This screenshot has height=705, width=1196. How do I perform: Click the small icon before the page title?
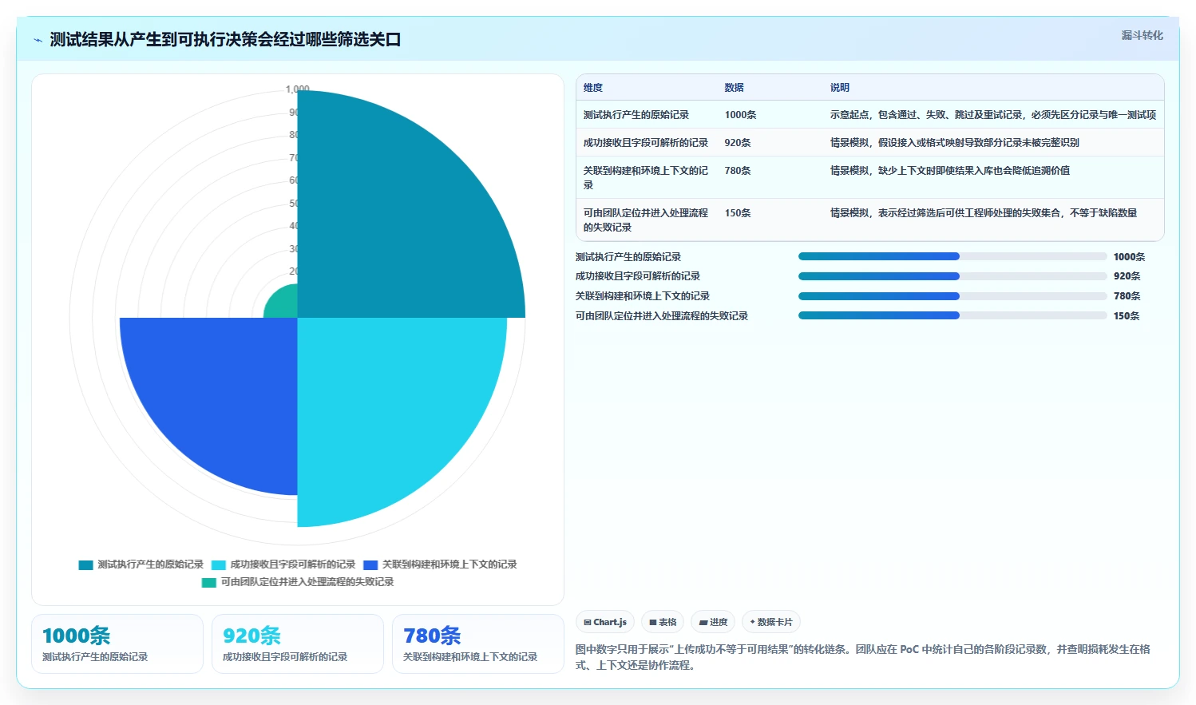click(38, 40)
